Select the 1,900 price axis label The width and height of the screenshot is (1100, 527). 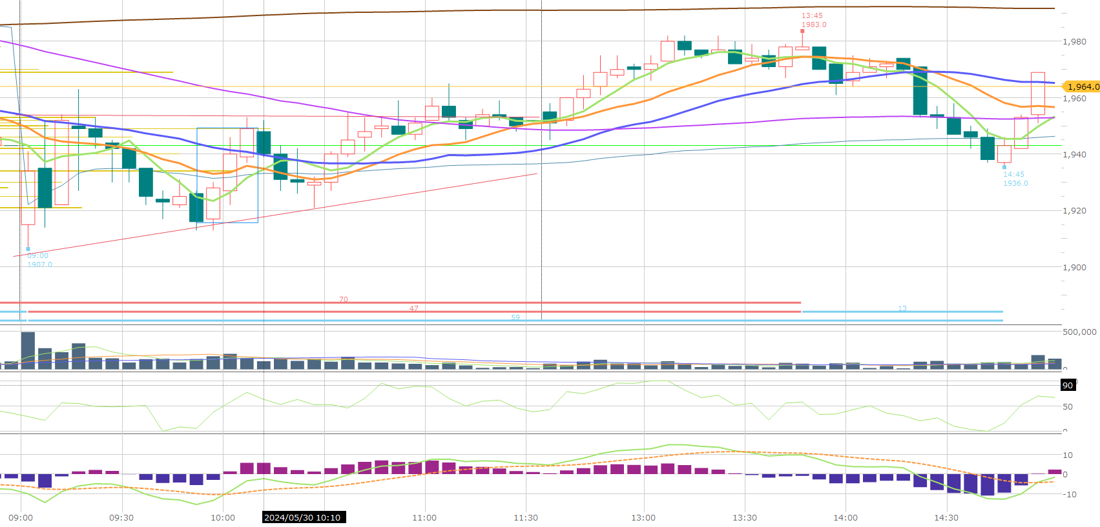click(1074, 267)
